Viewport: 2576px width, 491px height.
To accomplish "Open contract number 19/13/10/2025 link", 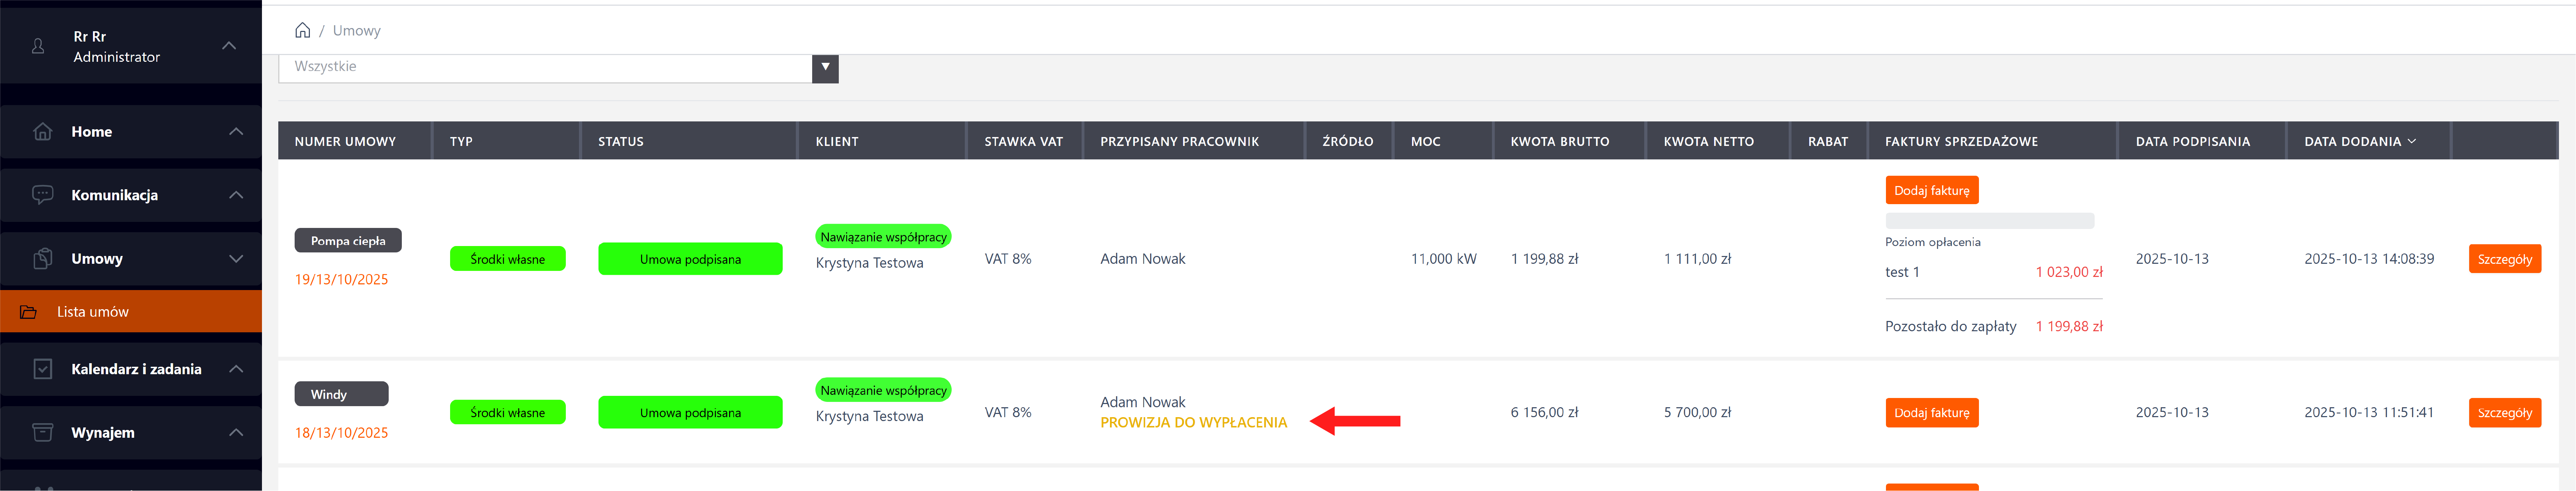I will tap(341, 279).
